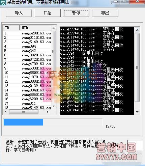Click log line wang394----不存在
Screen dimensions: 145x166
click(x=77, y=58)
